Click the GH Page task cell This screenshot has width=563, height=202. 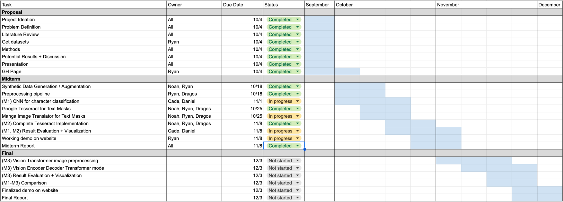pyautogui.click(x=84, y=71)
